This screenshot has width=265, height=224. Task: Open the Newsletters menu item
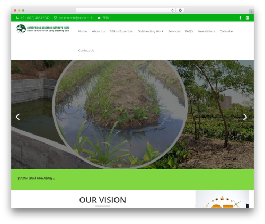pos(207,31)
